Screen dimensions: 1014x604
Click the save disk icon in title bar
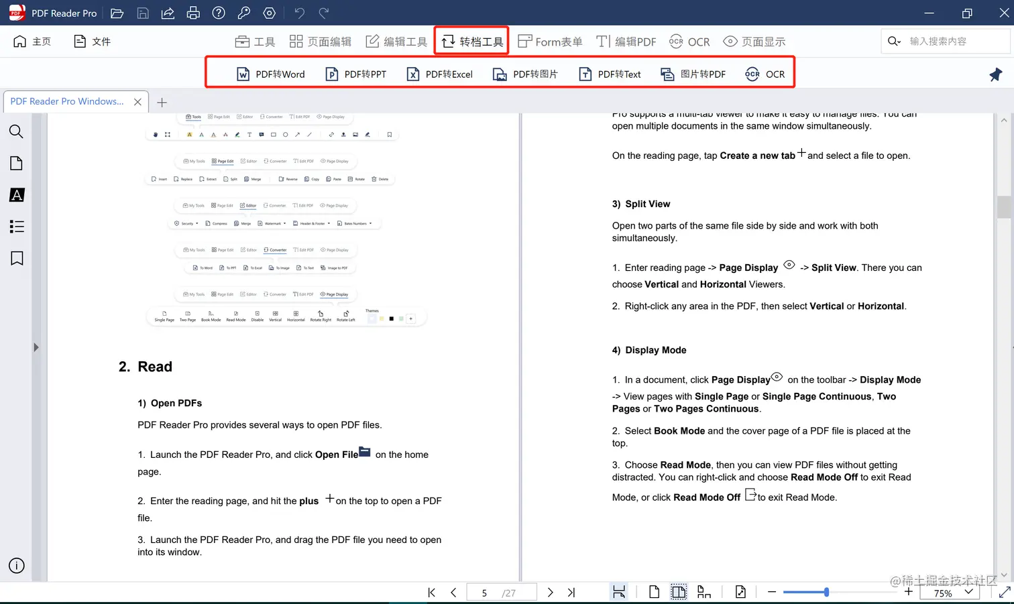pyautogui.click(x=143, y=13)
